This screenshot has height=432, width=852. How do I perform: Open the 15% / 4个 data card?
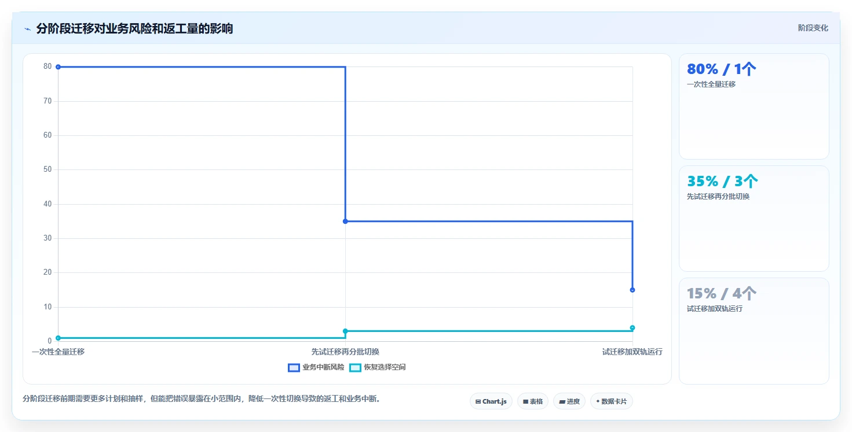[754, 331]
